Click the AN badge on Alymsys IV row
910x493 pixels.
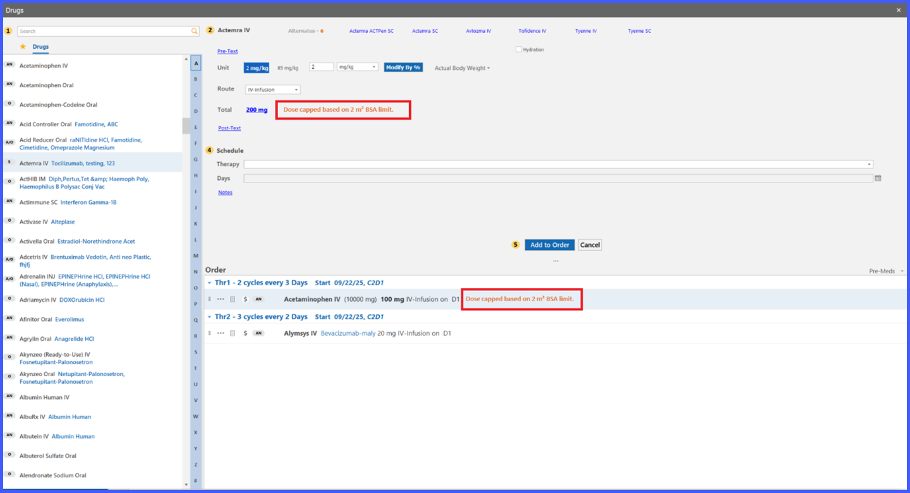[258, 333]
